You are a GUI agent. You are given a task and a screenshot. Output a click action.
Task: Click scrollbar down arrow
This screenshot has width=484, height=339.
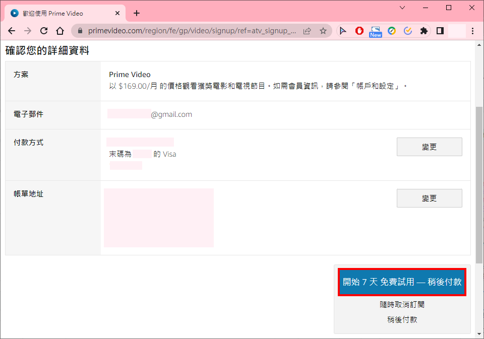point(479,334)
